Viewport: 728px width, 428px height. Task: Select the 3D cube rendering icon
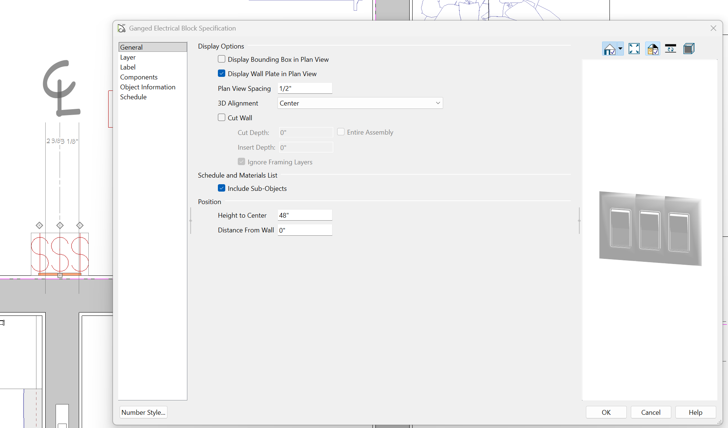(x=689, y=49)
